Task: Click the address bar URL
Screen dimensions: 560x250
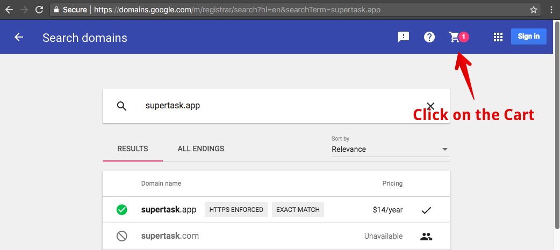Action: tap(237, 10)
